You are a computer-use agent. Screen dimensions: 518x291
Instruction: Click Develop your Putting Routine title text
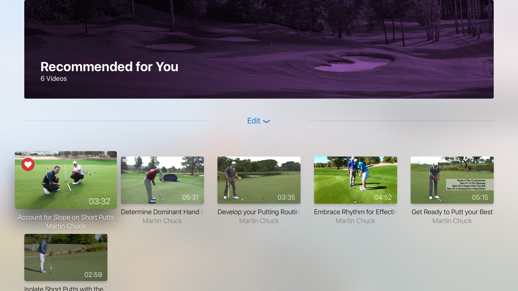click(258, 212)
